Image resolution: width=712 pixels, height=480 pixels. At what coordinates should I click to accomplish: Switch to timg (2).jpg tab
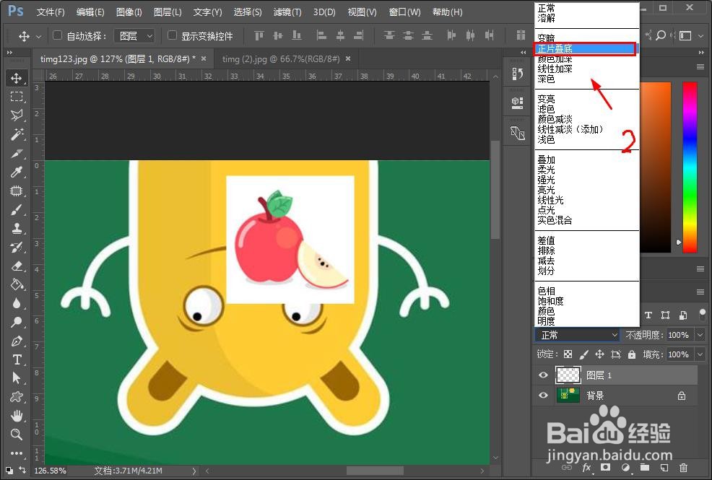[281, 59]
